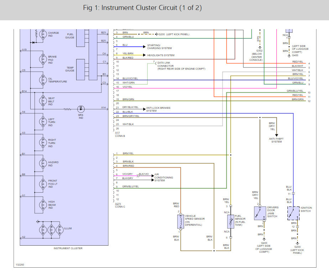Click the INSTRUMENT CLUSTER label

click(x=68, y=248)
